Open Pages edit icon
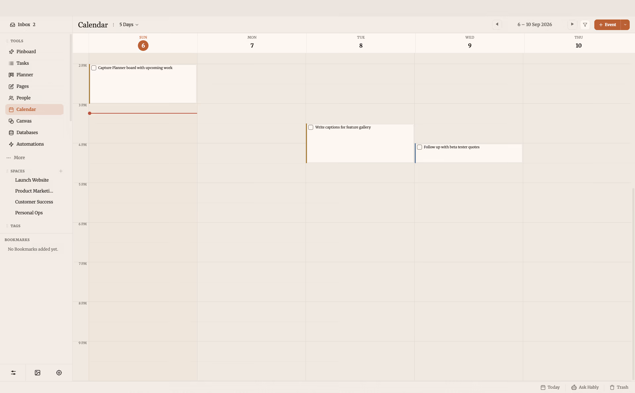This screenshot has height=393, width=635. (11, 86)
